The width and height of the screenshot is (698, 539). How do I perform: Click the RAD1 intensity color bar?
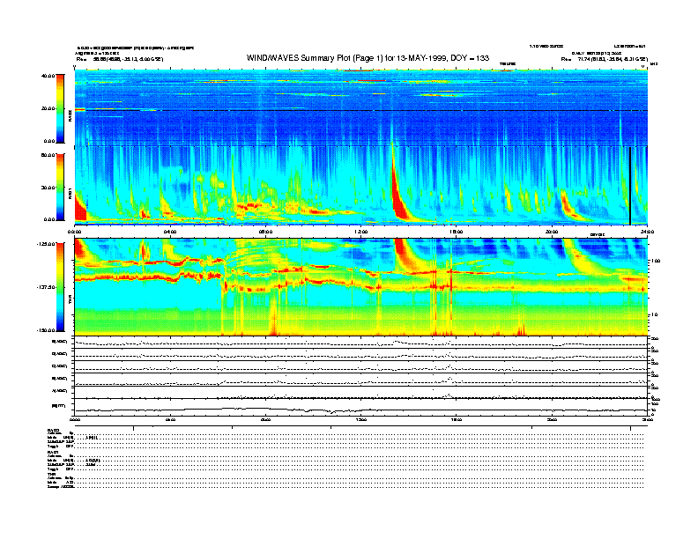point(60,187)
